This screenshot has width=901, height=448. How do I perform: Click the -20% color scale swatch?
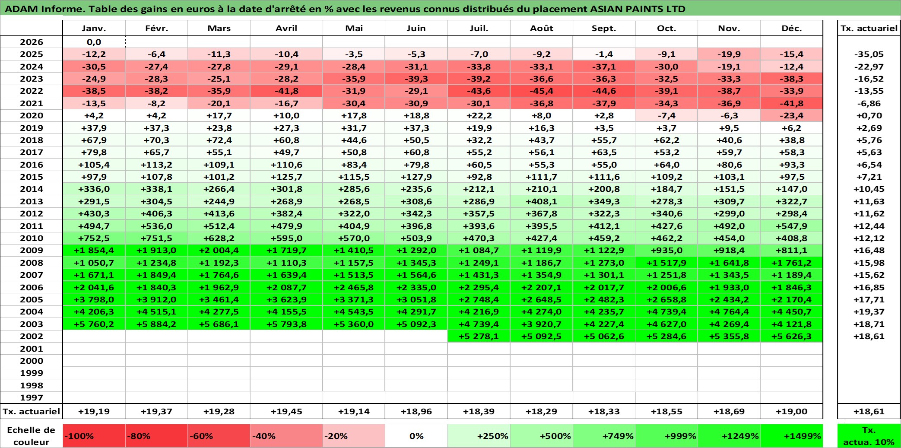click(354, 436)
